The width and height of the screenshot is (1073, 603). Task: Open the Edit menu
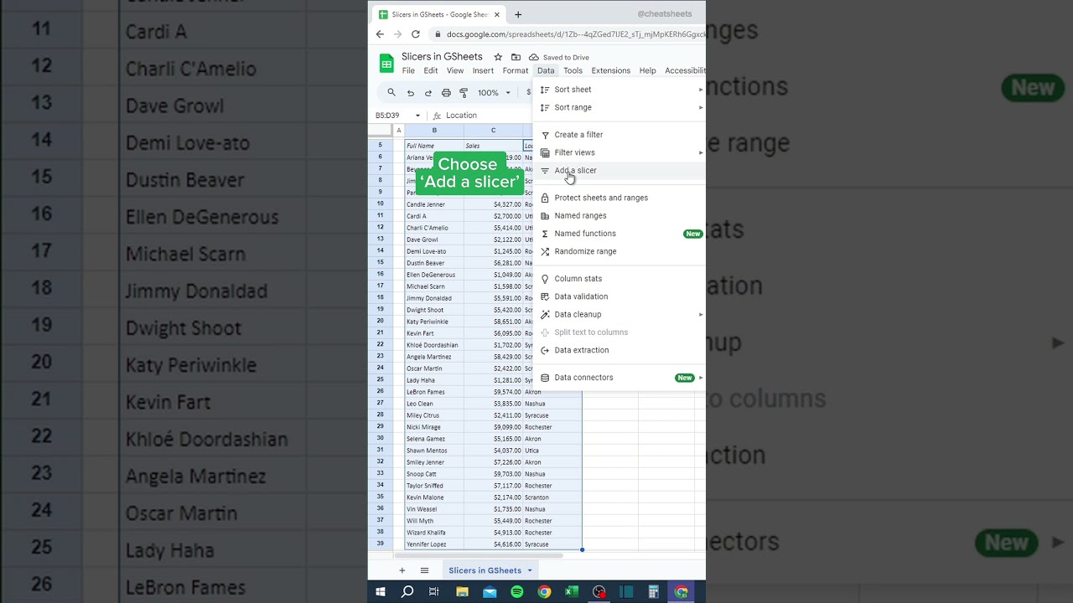[430, 71]
